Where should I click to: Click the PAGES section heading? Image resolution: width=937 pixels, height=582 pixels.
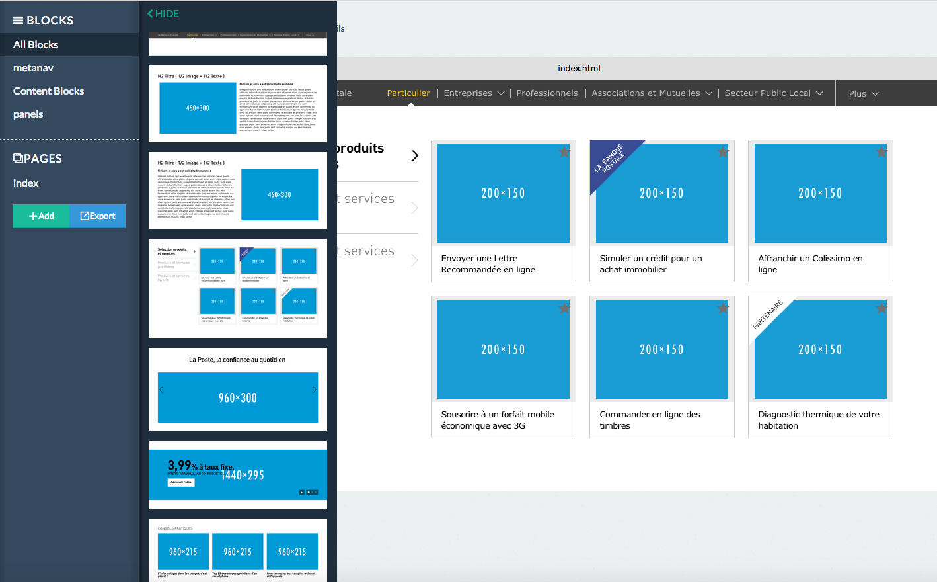38,159
